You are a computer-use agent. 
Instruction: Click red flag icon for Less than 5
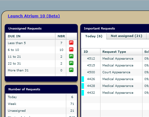(71, 43)
